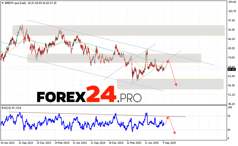The width and height of the screenshot is (238, 146).
Task: Select the brown descending RSI trend line
Action: (96, 114)
